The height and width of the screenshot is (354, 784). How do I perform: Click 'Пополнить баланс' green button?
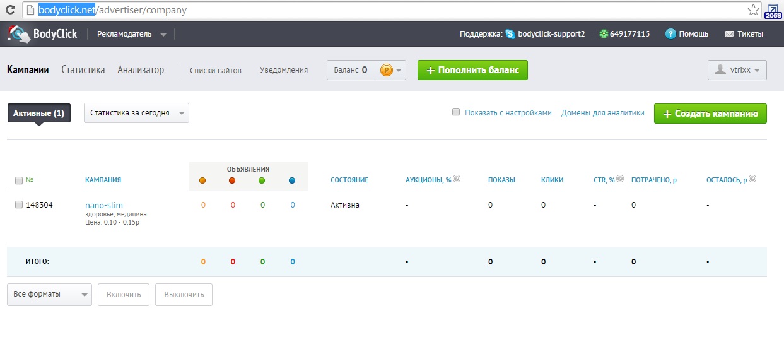coord(472,70)
